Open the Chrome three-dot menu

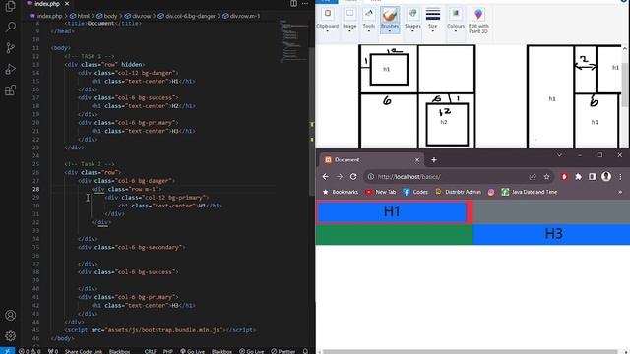click(x=620, y=177)
